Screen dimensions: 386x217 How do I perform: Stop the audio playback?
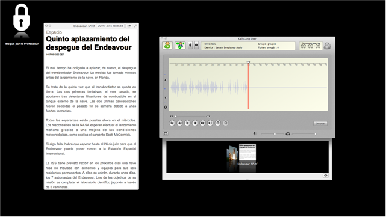pos(195,123)
